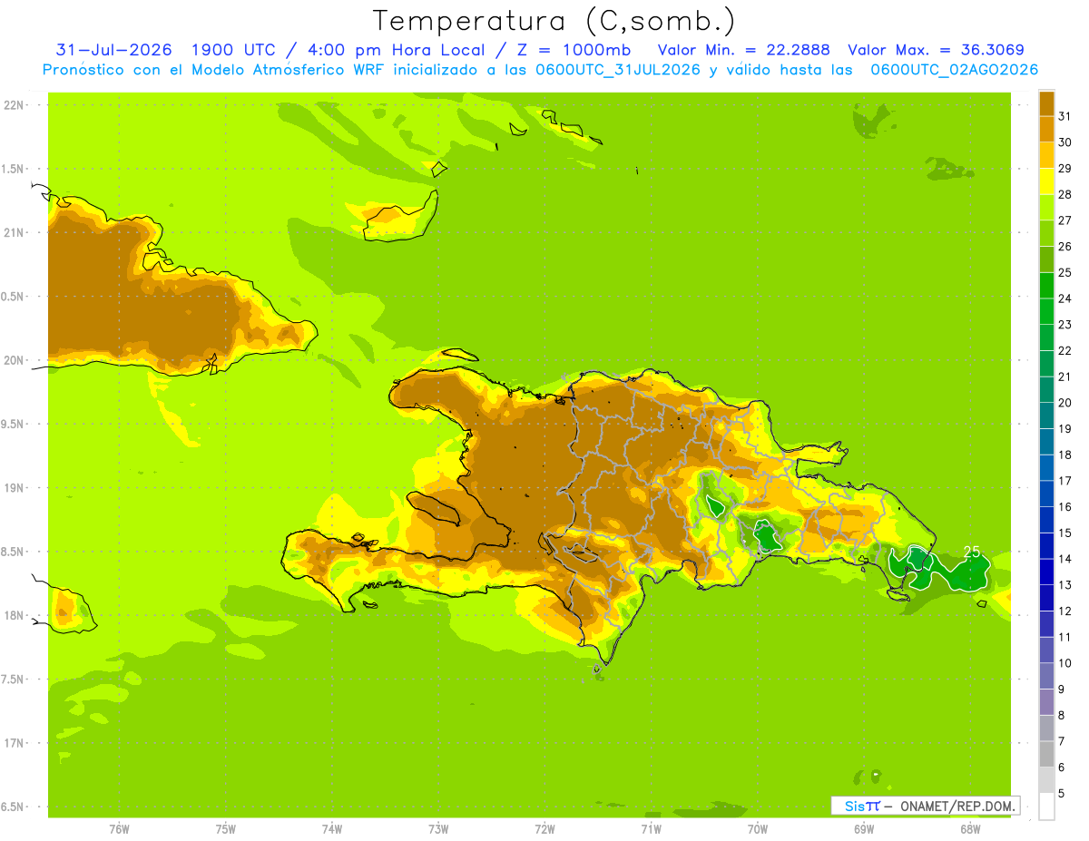This screenshot has width=1089, height=841.
Task: Click "0600UTC_02AGO2026" valid-until text
Action: (x=955, y=70)
